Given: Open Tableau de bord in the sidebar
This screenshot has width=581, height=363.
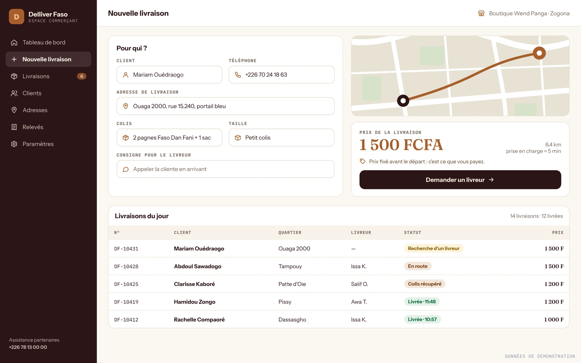Looking at the screenshot, I should click(x=48, y=42).
